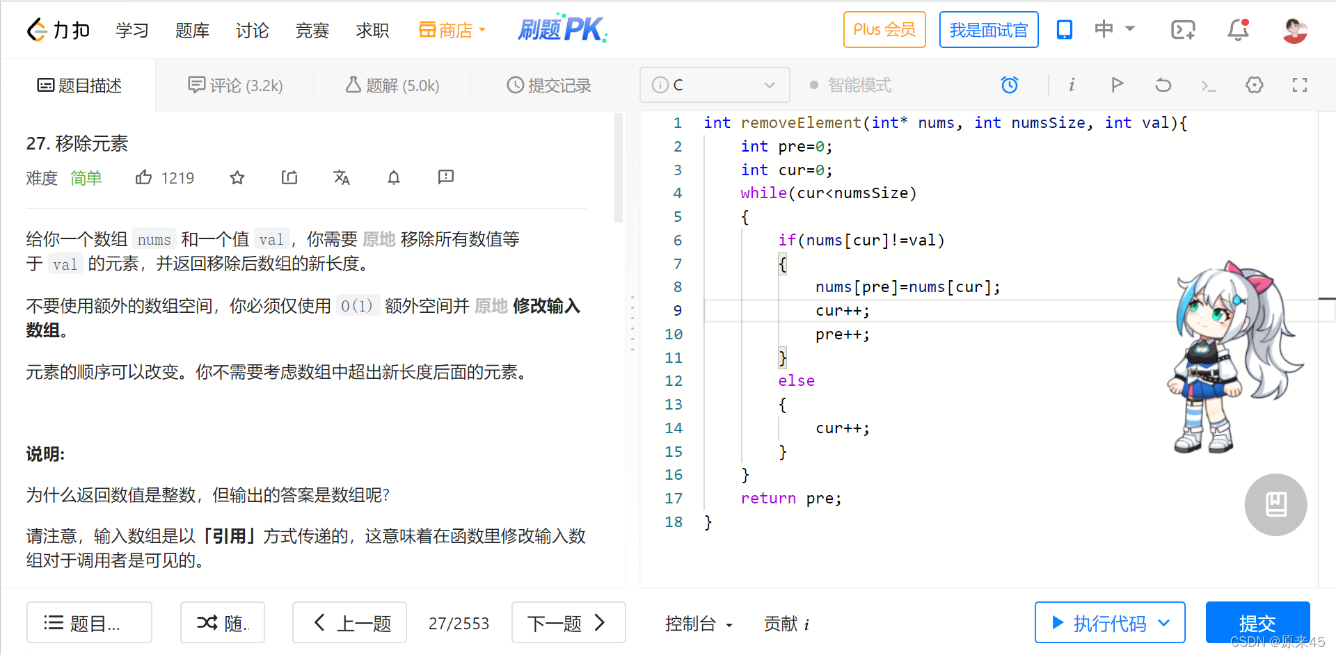Open the 题库 menu item
This screenshot has height=655, width=1336.
(x=192, y=29)
